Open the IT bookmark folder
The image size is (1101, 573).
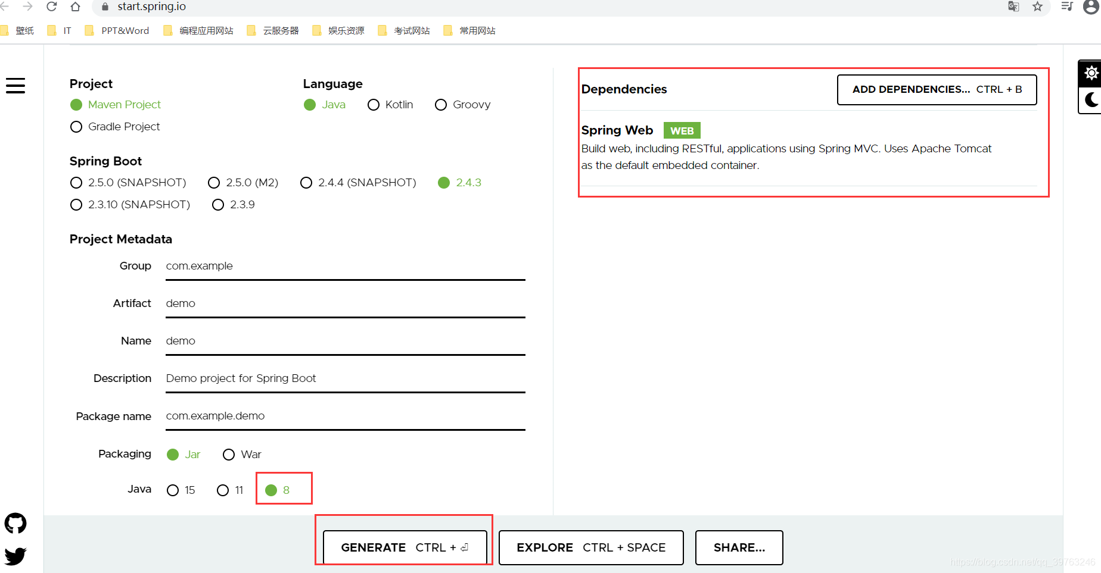(60, 30)
